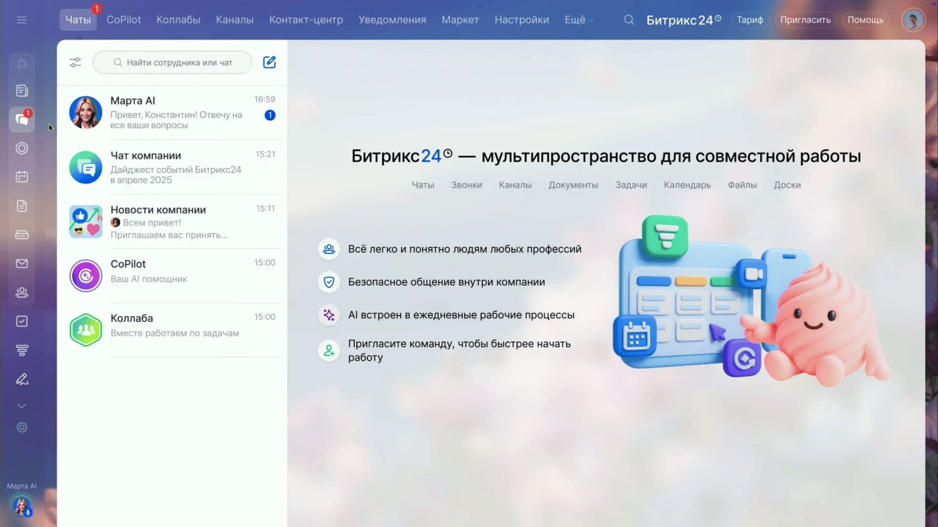This screenshot has height=527, width=938.
Task: Open the user profile avatar menu
Action: pyautogui.click(x=913, y=20)
